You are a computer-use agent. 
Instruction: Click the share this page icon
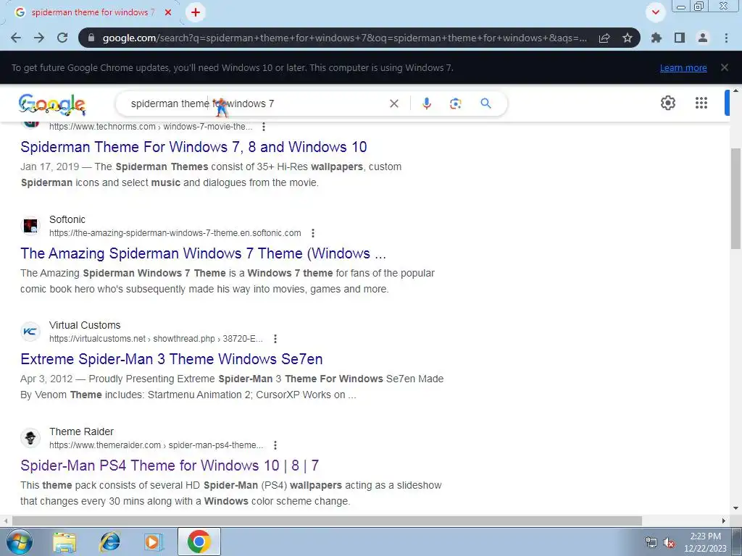coord(604,38)
